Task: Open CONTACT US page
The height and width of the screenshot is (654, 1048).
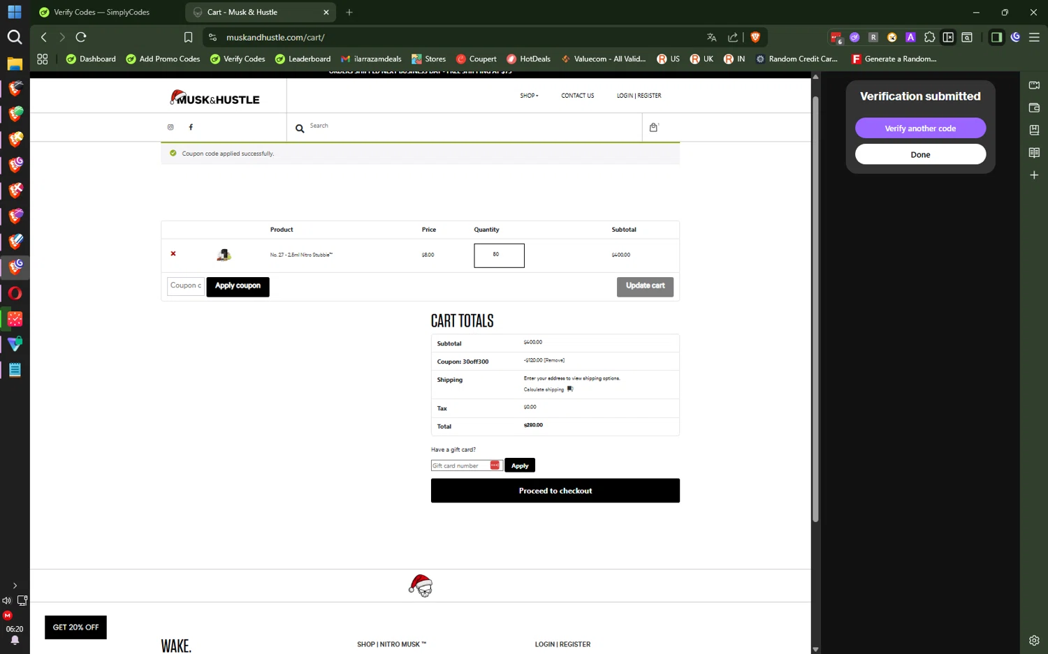Action: point(578,96)
